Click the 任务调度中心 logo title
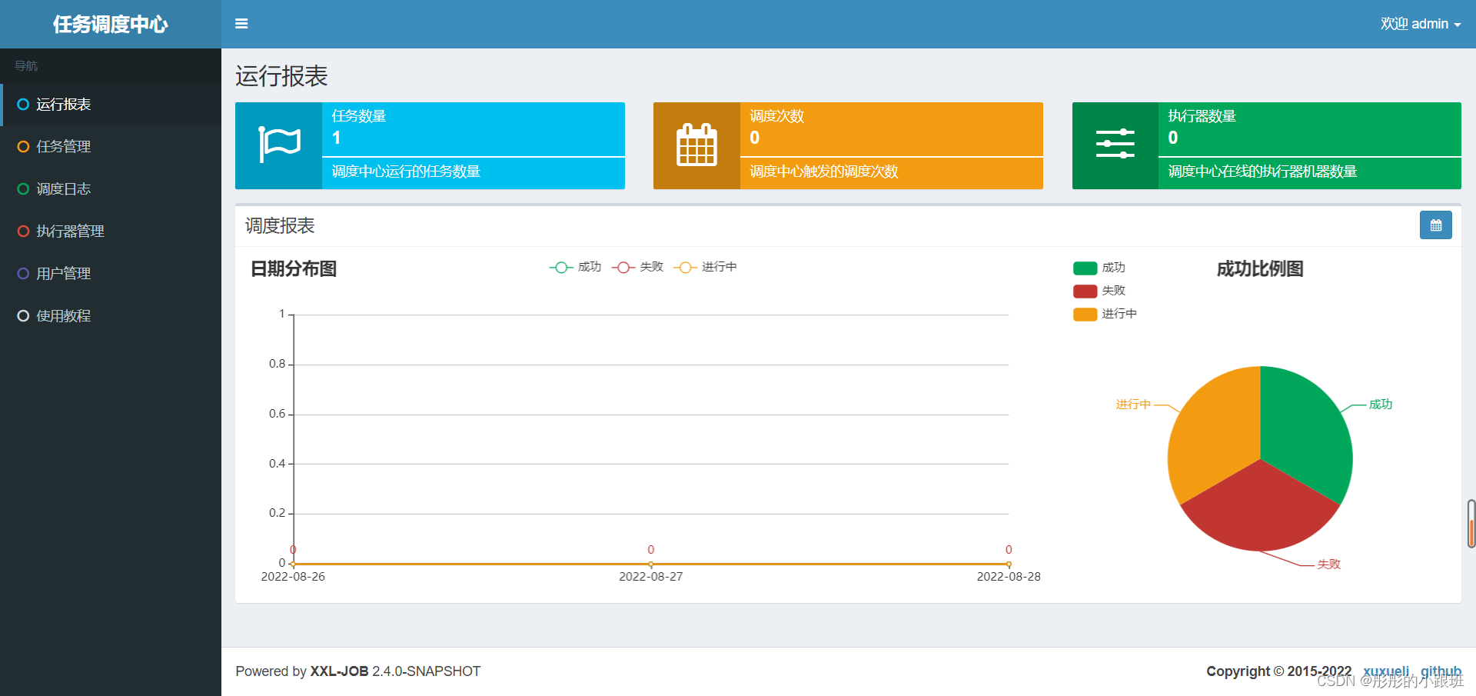The image size is (1476, 696). [111, 25]
